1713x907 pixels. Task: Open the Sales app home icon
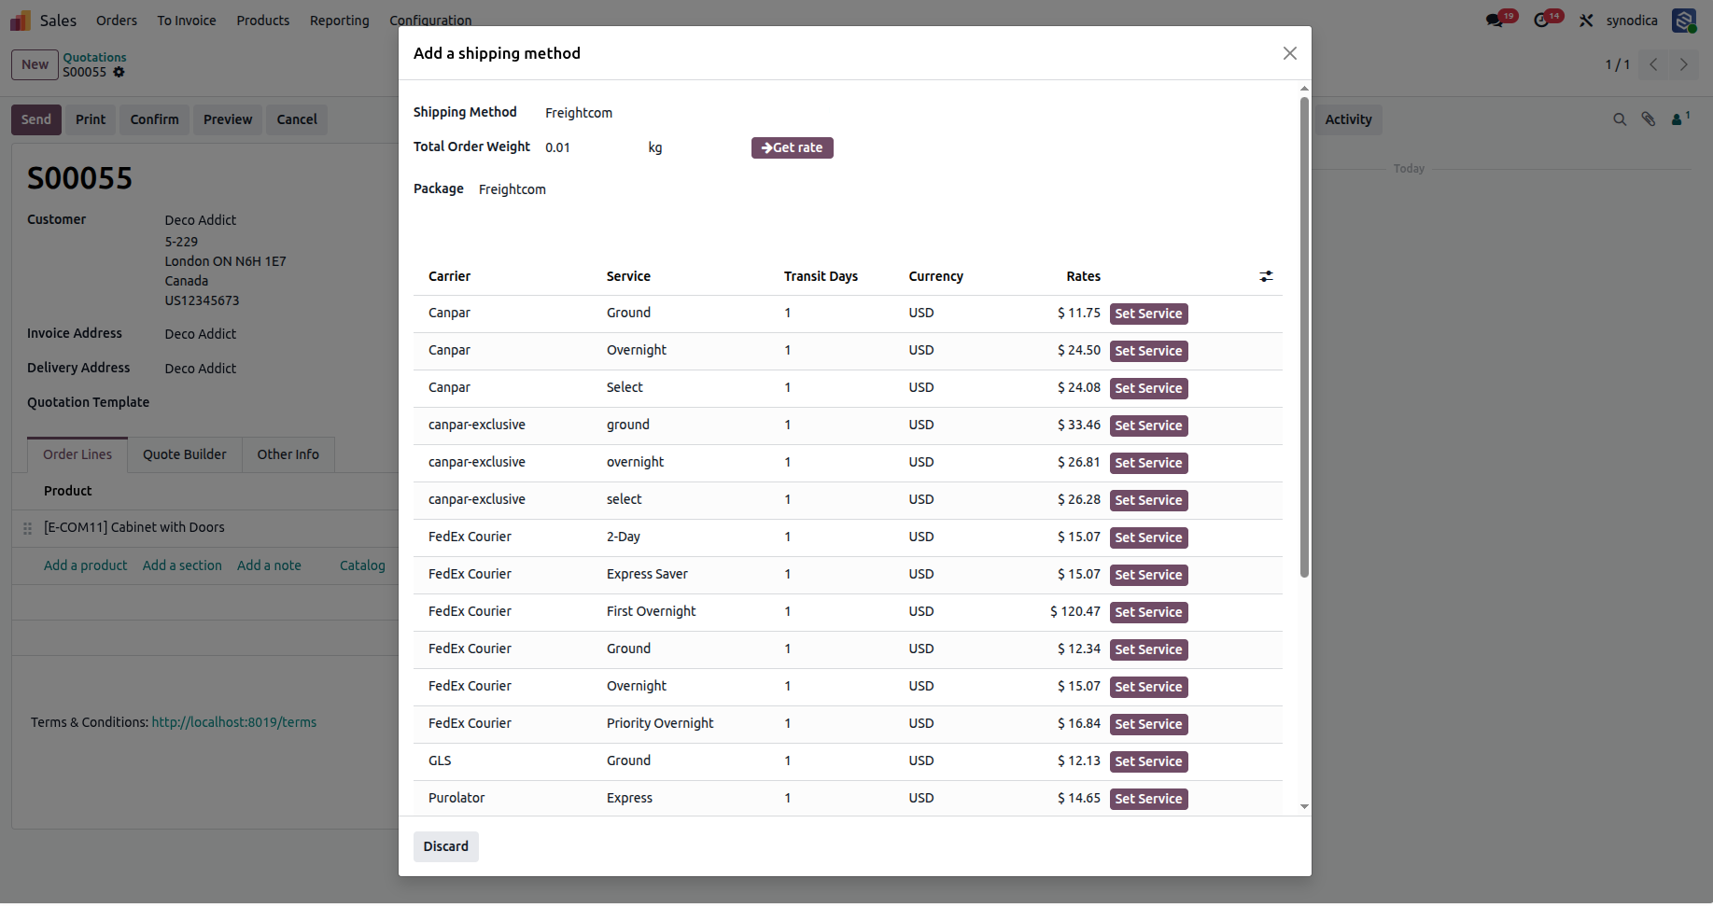(x=21, y=20)
